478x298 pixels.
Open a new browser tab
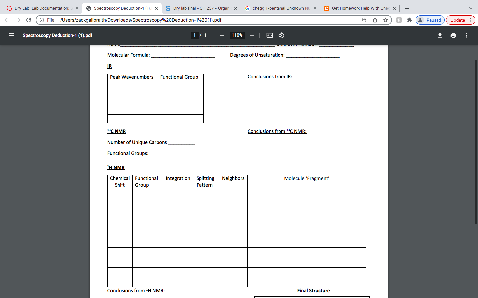tap(407, 8)
